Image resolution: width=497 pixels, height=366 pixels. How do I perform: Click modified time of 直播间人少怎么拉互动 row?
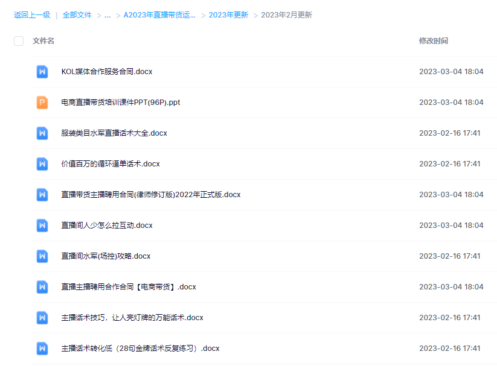coord(451,225)
